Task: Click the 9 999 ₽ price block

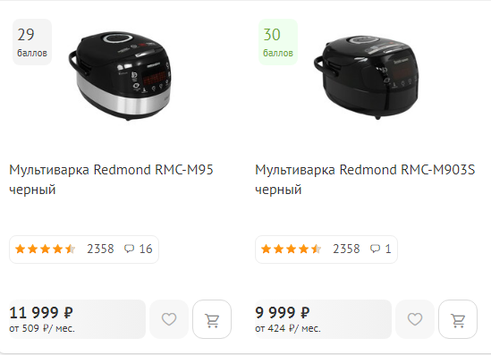Action: (323, 319)
